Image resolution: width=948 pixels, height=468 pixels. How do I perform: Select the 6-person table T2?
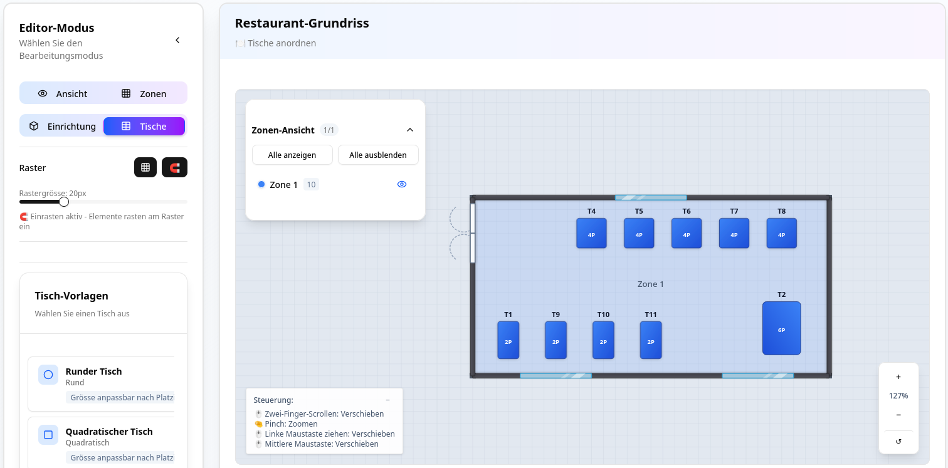point(781,328)
